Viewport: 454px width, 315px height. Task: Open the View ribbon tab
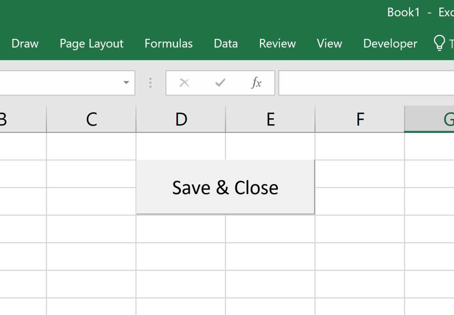(x=329, y=43)
